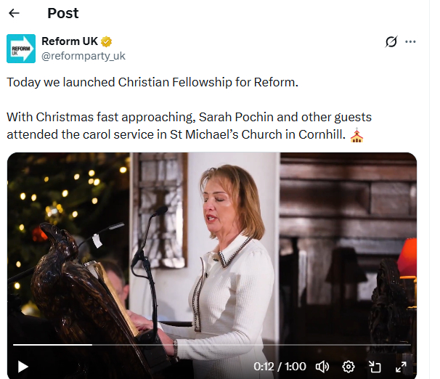Go back using the arrow
440x379 pixels.
14,13
